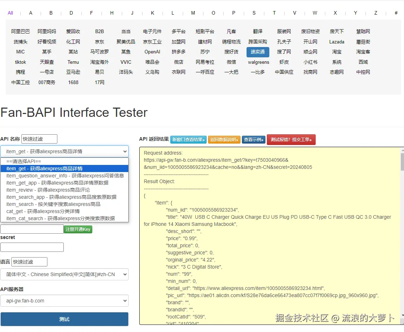Open the 淘宝 platform link

(337, 52)
